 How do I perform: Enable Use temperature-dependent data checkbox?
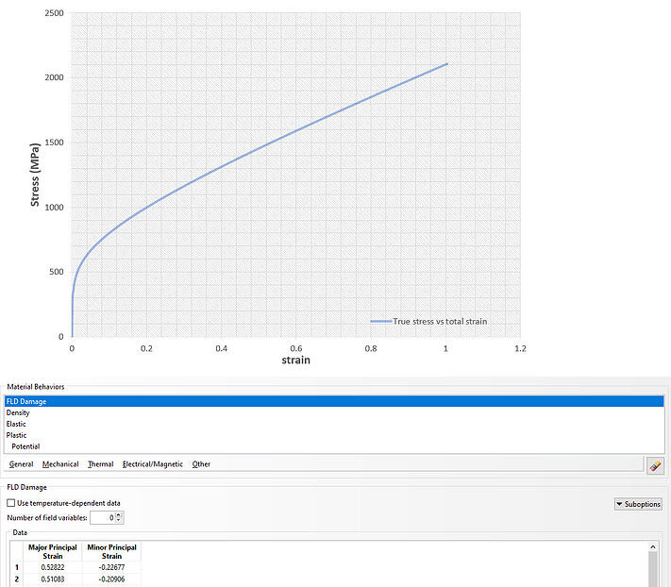pos(11,503)
